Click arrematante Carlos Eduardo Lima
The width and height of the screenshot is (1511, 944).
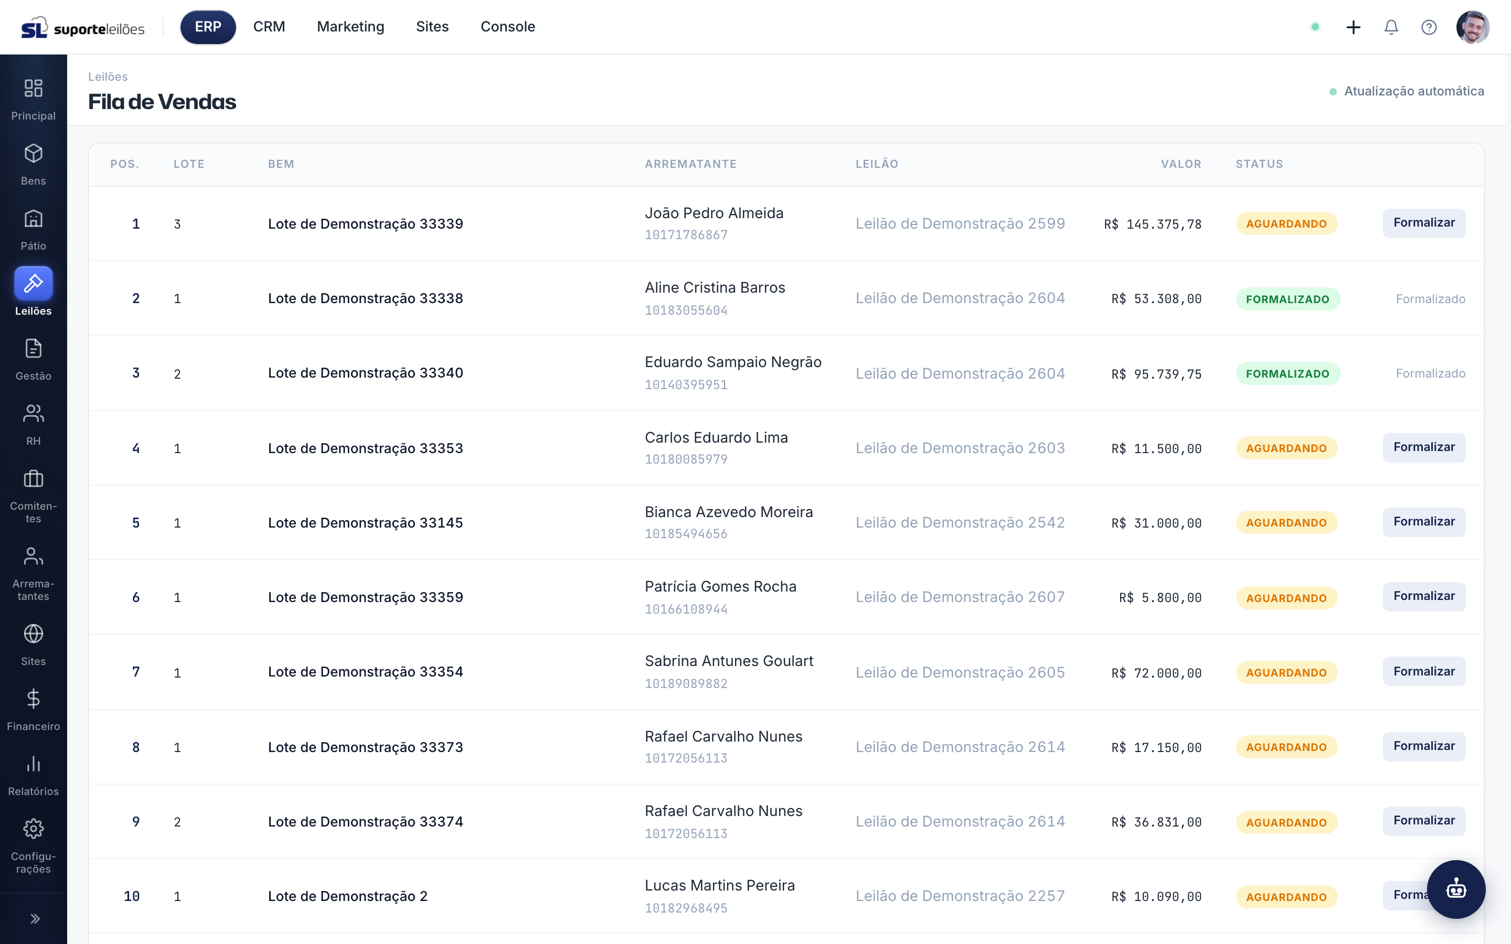716,438
